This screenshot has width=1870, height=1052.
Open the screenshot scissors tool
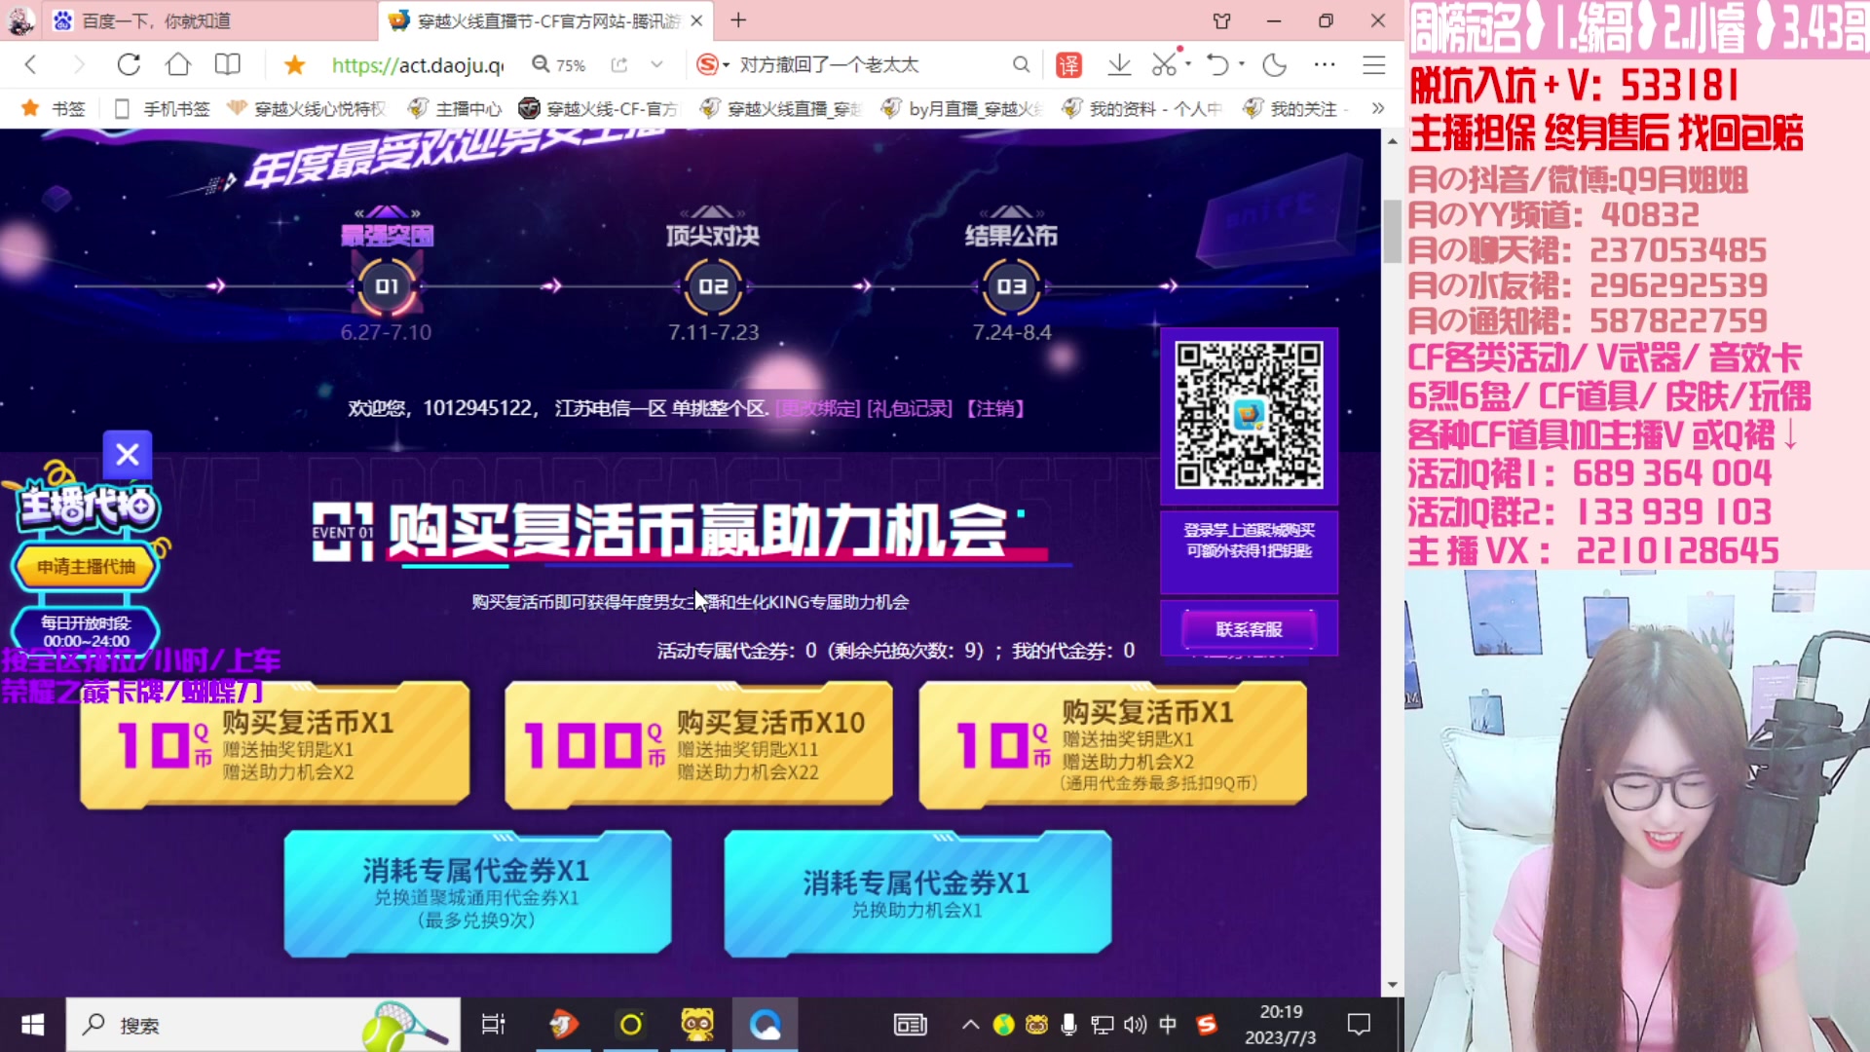point(1164,65)
